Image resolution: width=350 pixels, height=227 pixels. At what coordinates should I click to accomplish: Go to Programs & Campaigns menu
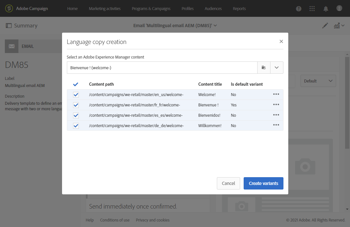(151, 9)
